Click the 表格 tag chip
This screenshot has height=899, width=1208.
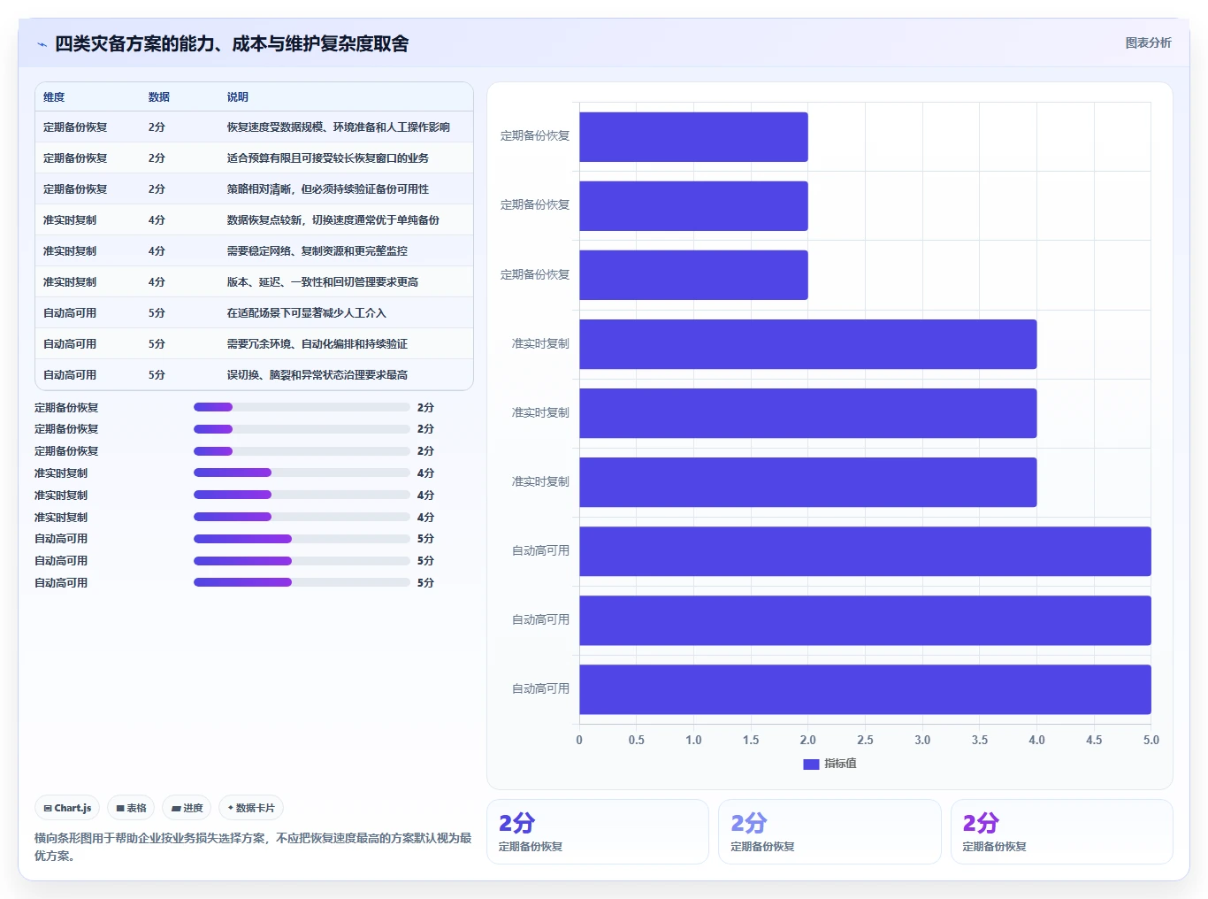pyautogui.click(x=131, y=808)
